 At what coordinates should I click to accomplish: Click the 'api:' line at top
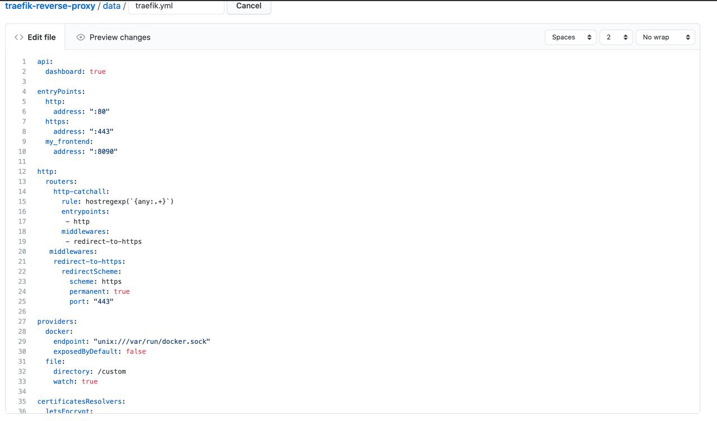point(45,62)
